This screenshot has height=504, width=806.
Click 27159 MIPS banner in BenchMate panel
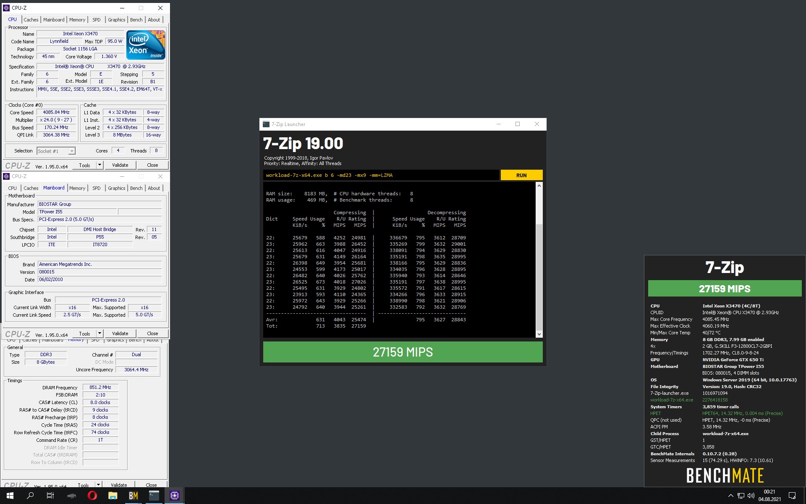pos(725,289)
